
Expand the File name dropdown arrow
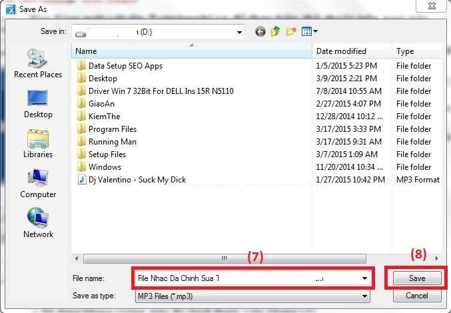(x=364, y=278)
